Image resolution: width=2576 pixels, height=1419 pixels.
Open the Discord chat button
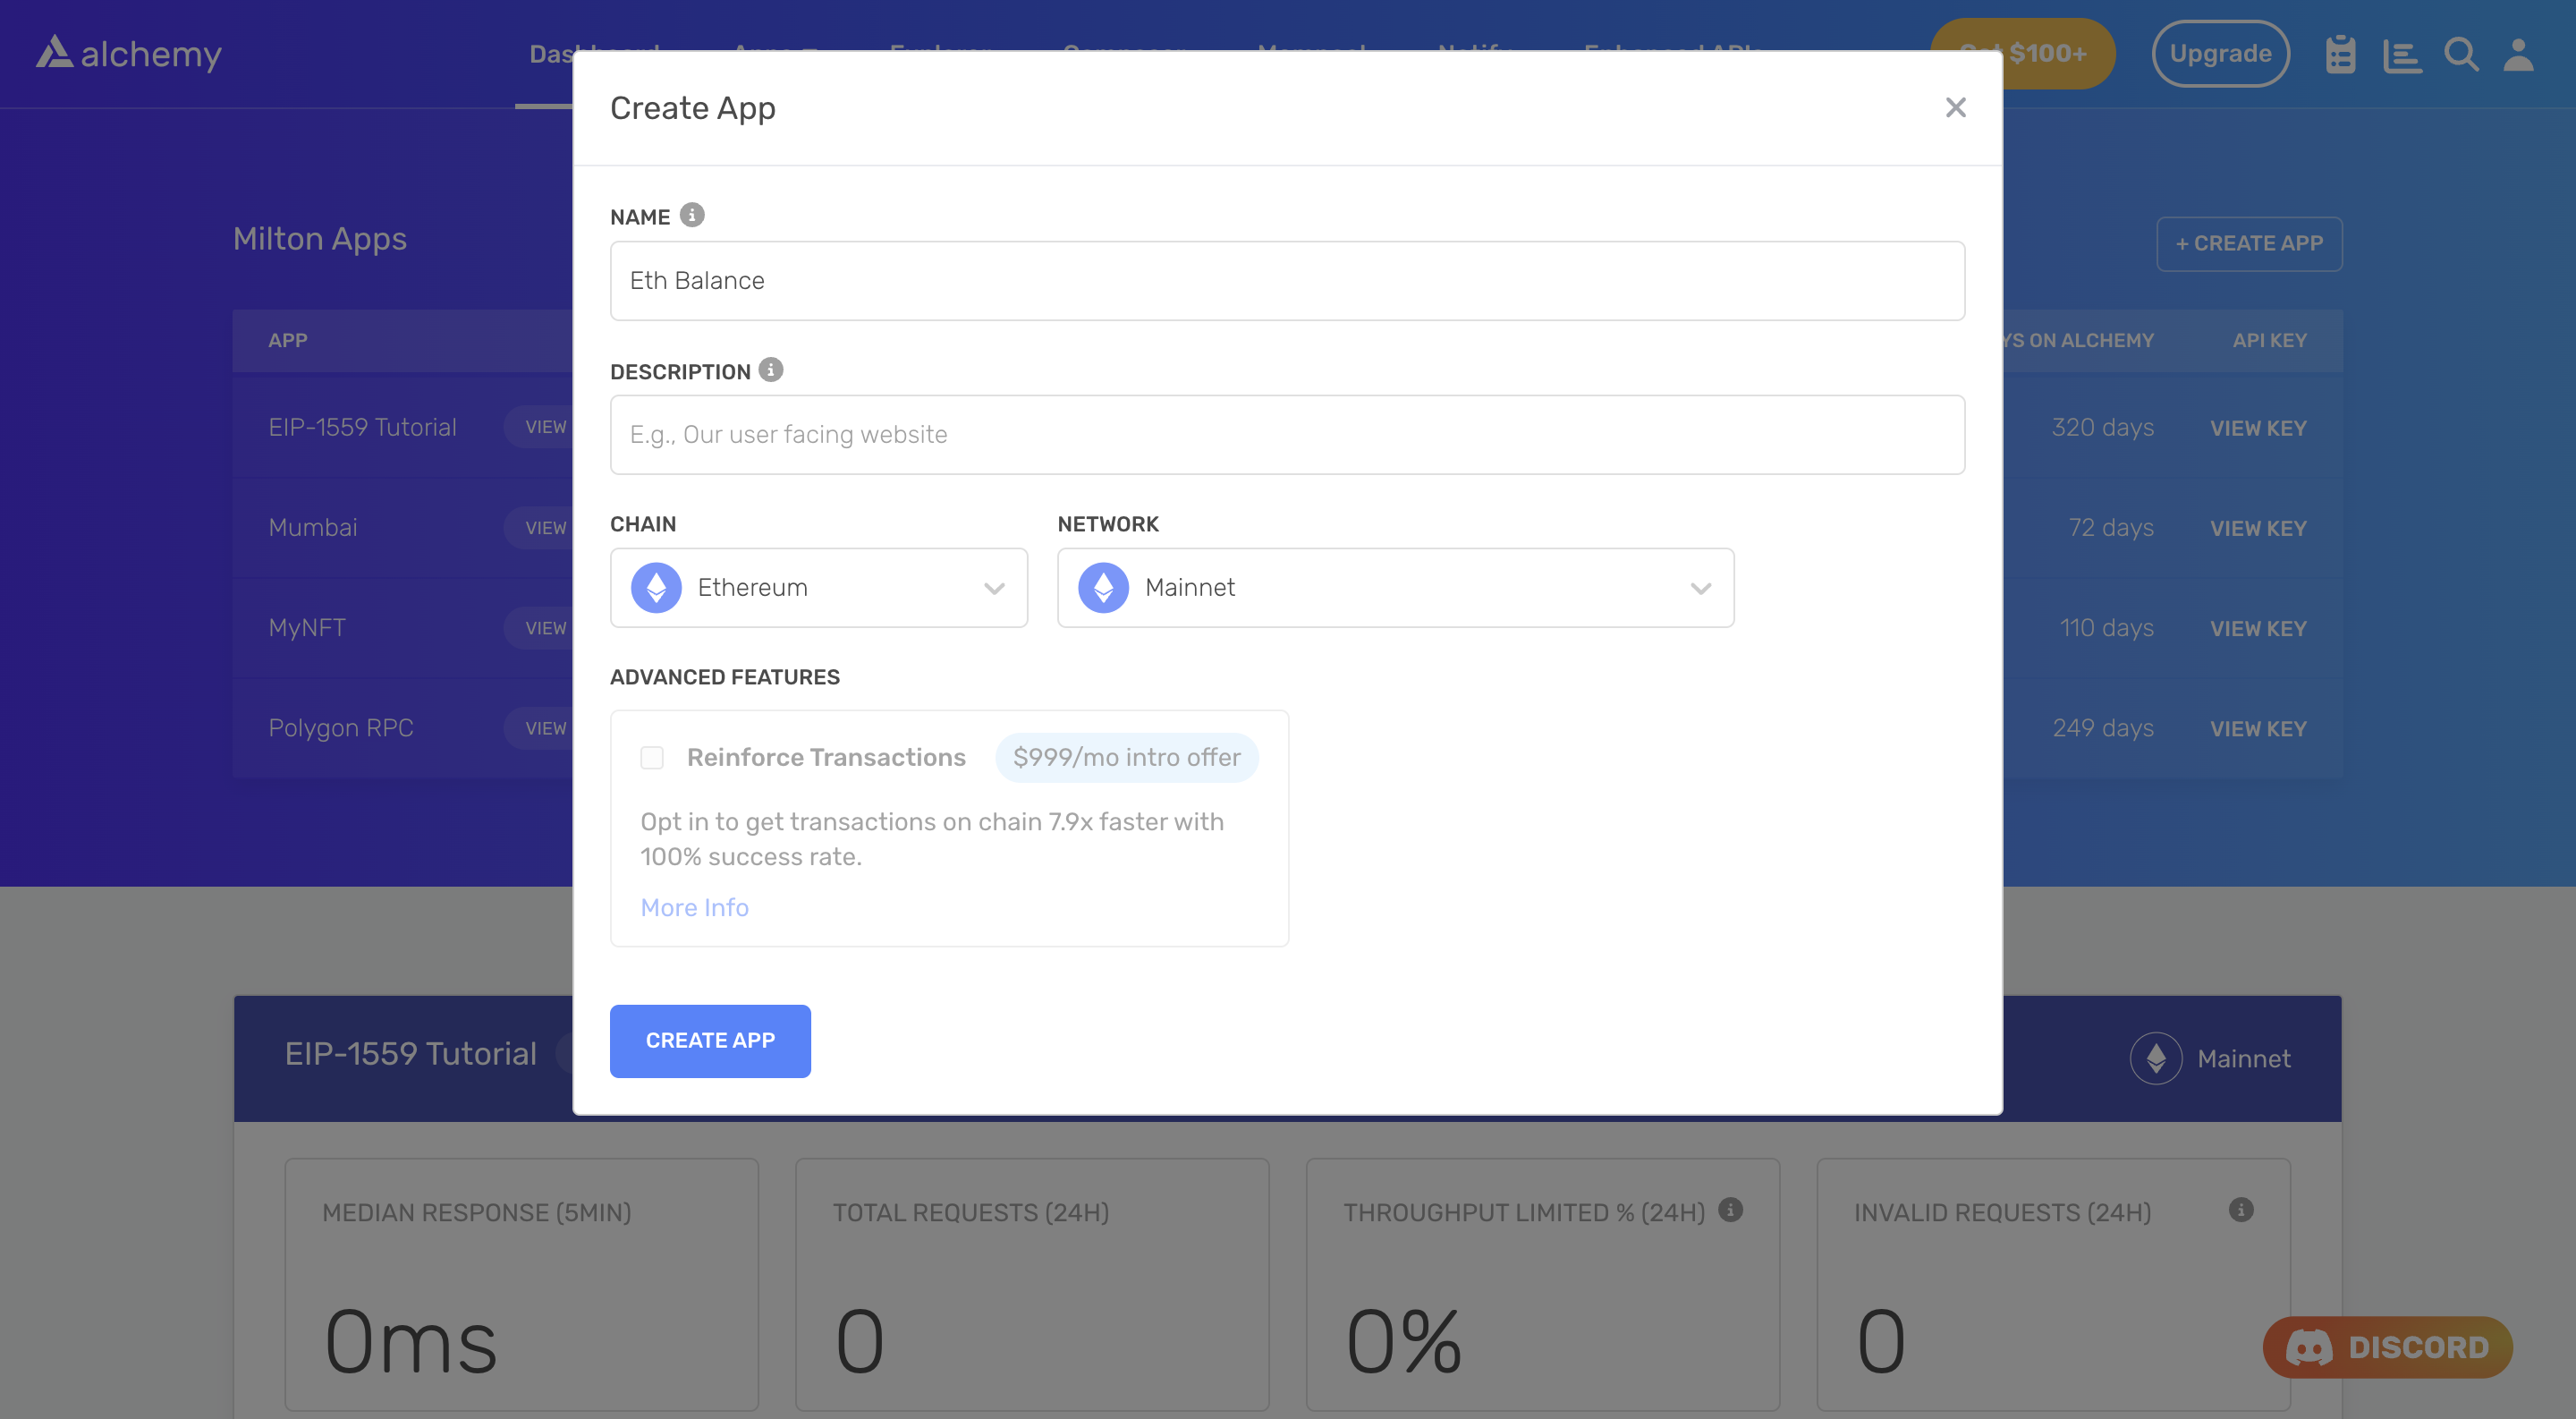(x=2388, y=1347)
